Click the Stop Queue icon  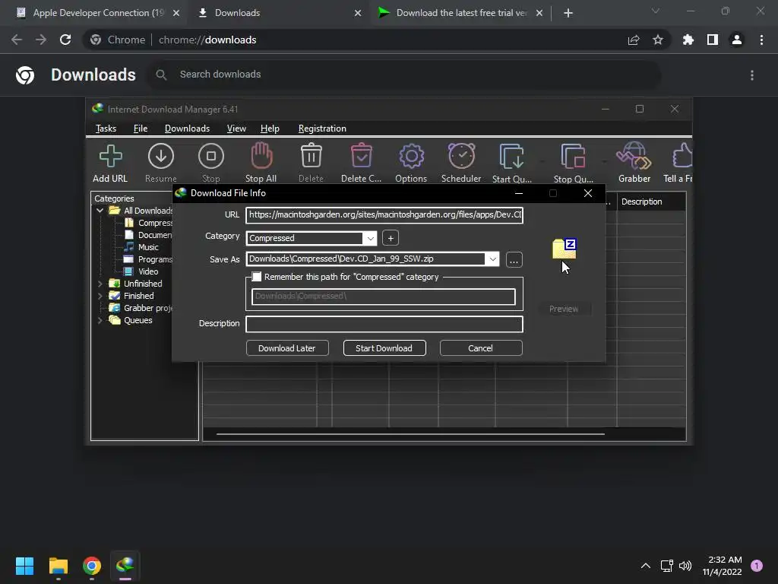[573, 157]
